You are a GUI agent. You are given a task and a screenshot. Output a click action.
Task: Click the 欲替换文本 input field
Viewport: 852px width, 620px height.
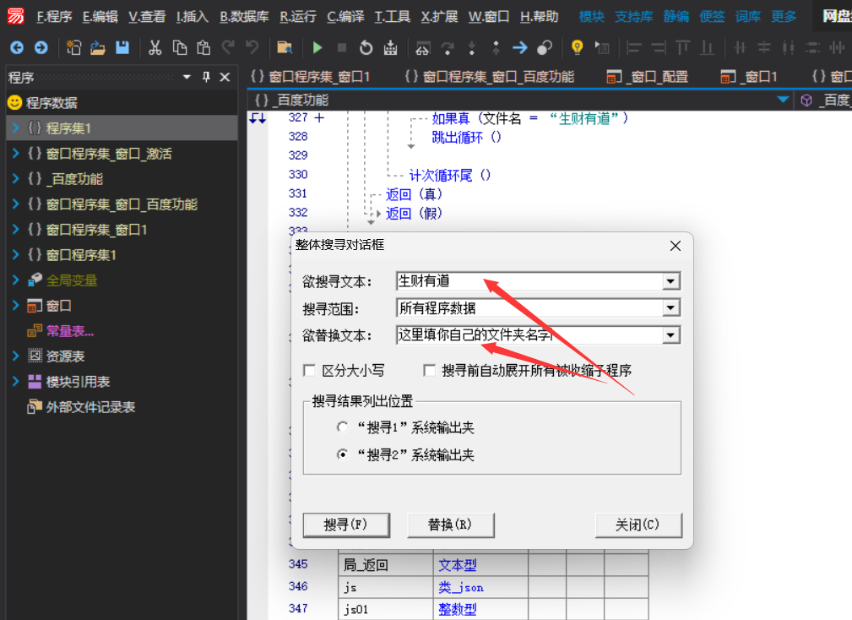[x=528, y=335]
